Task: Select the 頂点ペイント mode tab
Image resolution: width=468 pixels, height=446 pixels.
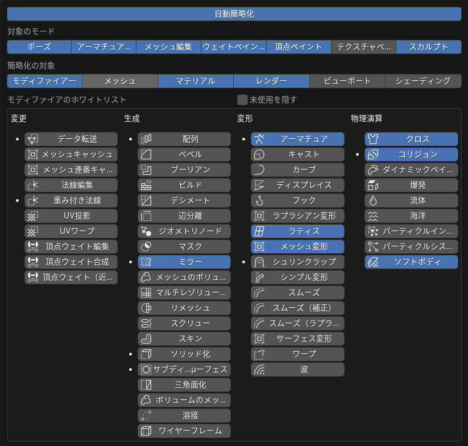Action: pos(299,47)
